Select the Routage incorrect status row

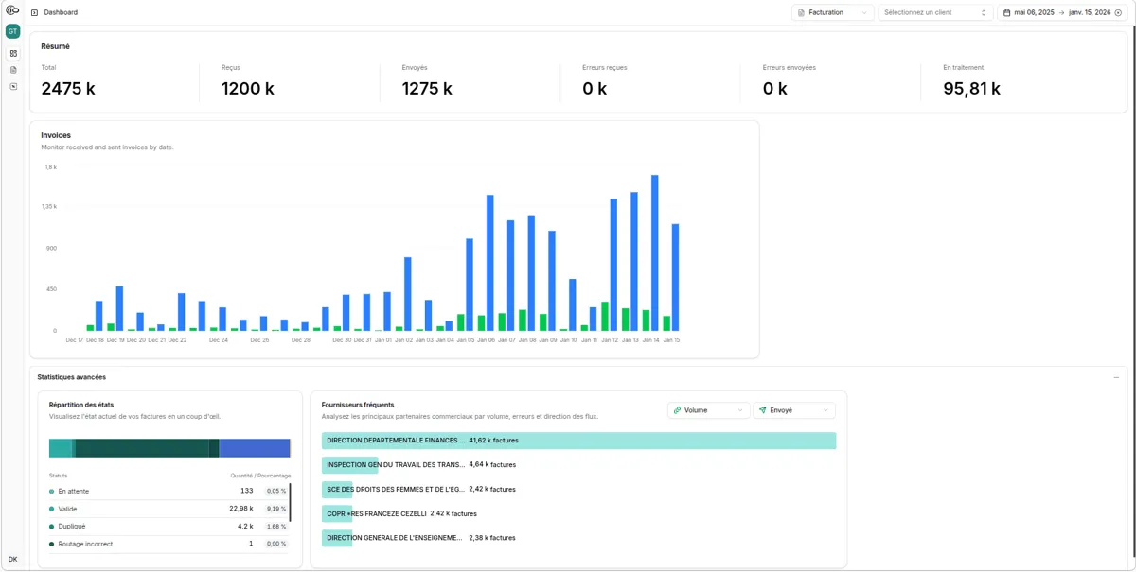(x=169, y=544)
